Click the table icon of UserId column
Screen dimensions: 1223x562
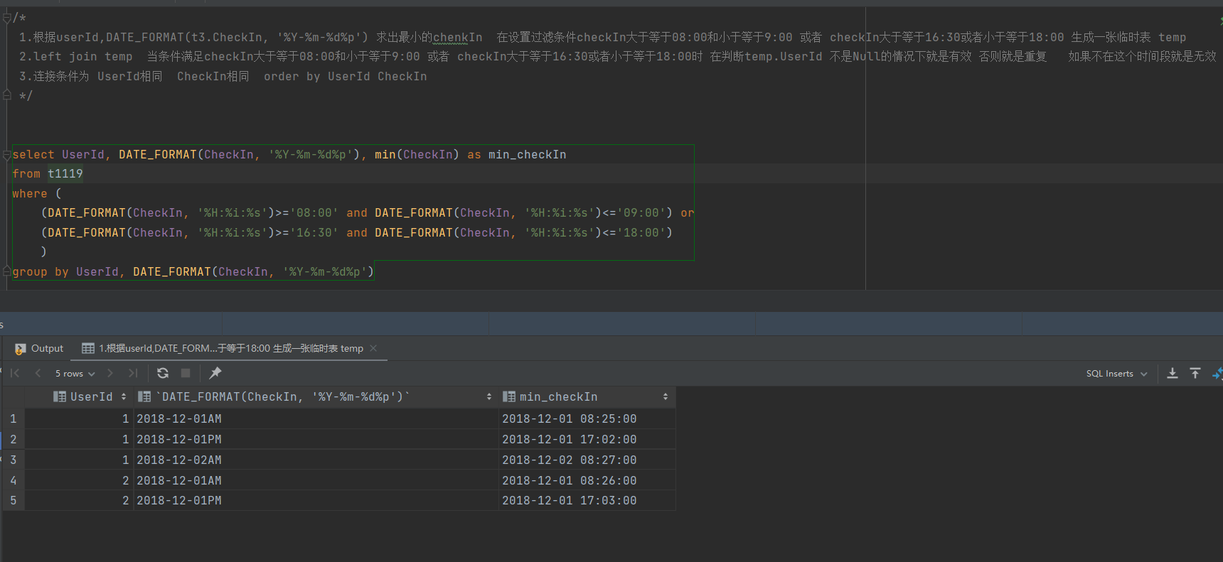pyautogui.click(x=60, y=396)
